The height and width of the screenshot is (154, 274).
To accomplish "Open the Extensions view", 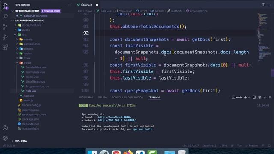I will coord(5,47).
